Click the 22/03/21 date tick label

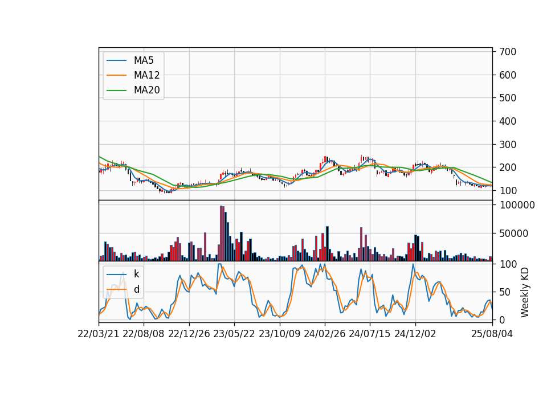click(99, 334)
